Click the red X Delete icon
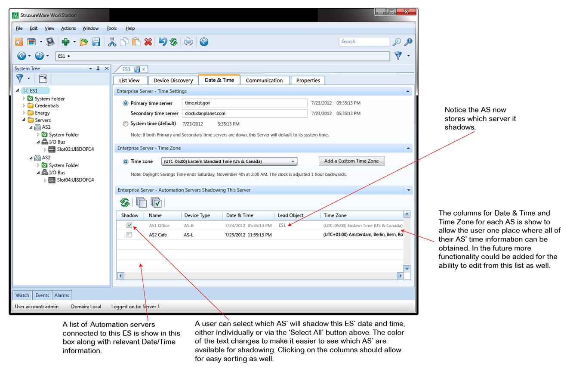 point(148,42)
